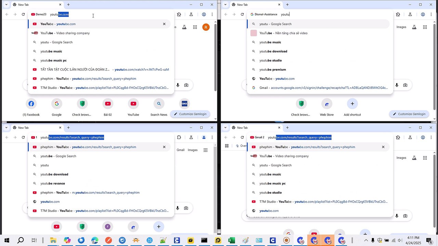Open the Windows Start menu
438x246 pixels.
pyautogui.click(x=7, y=241)
